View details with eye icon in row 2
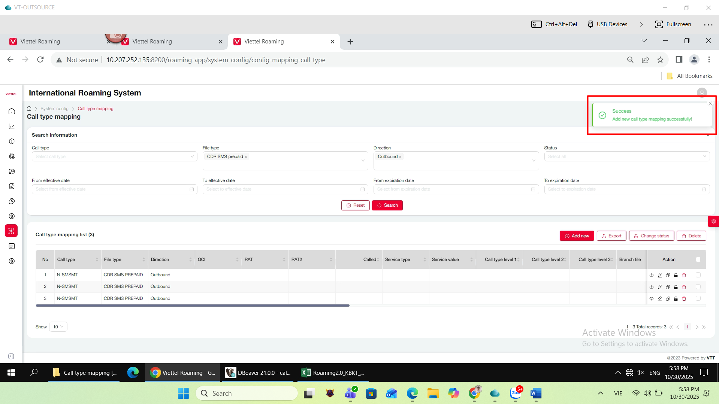This screenshot has height=404, width=719. coord(652,287)
